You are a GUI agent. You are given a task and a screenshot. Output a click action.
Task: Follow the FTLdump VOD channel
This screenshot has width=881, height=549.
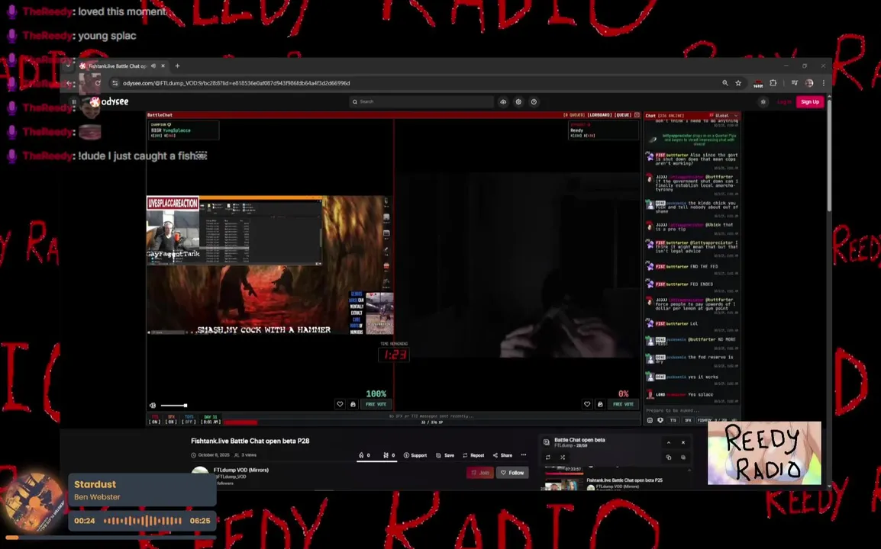coord(512,473)
